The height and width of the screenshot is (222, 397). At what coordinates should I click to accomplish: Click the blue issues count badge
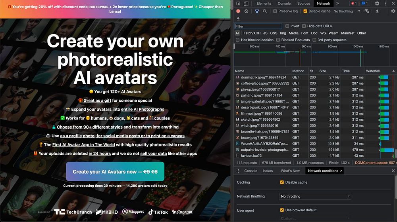point(364,3)
